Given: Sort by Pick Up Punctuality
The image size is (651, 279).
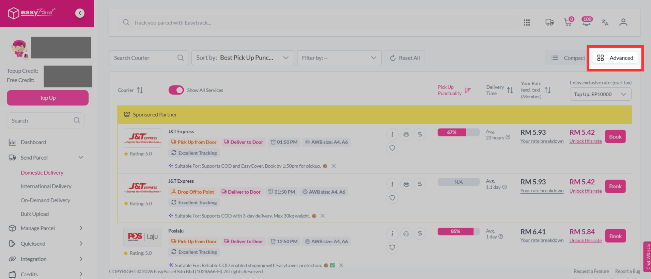Looking at the screenshot, I should [467, 90].
